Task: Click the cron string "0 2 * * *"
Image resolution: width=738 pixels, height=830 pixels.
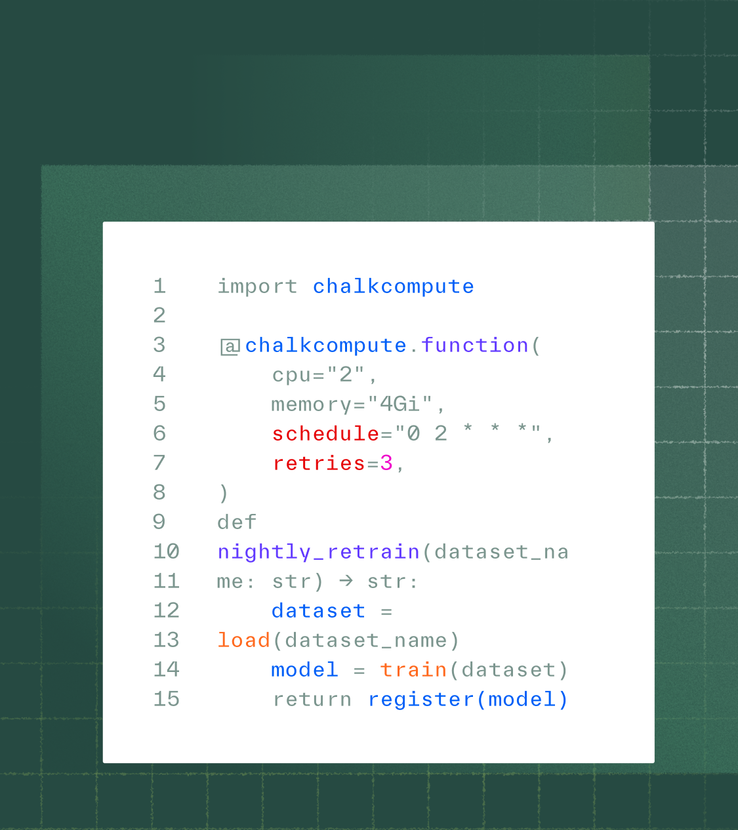Action: click(468, 434)
